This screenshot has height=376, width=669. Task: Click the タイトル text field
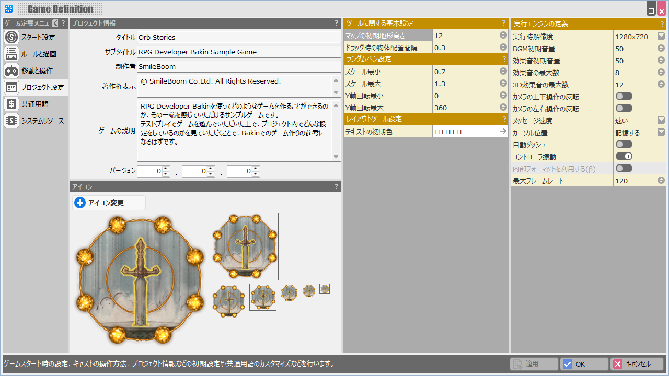pos(238,38)
